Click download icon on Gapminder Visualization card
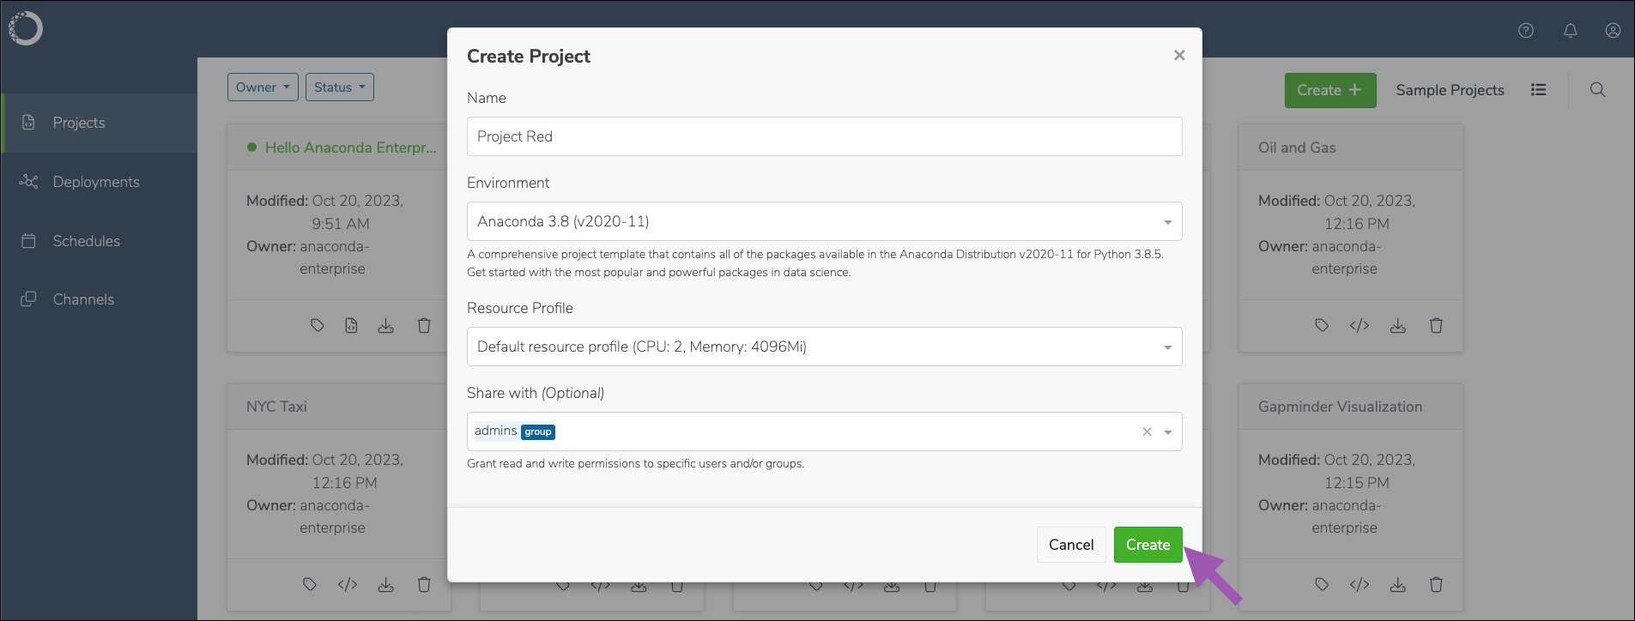The height and width of the screenshot is (621, 1635). click(1398, 584)
